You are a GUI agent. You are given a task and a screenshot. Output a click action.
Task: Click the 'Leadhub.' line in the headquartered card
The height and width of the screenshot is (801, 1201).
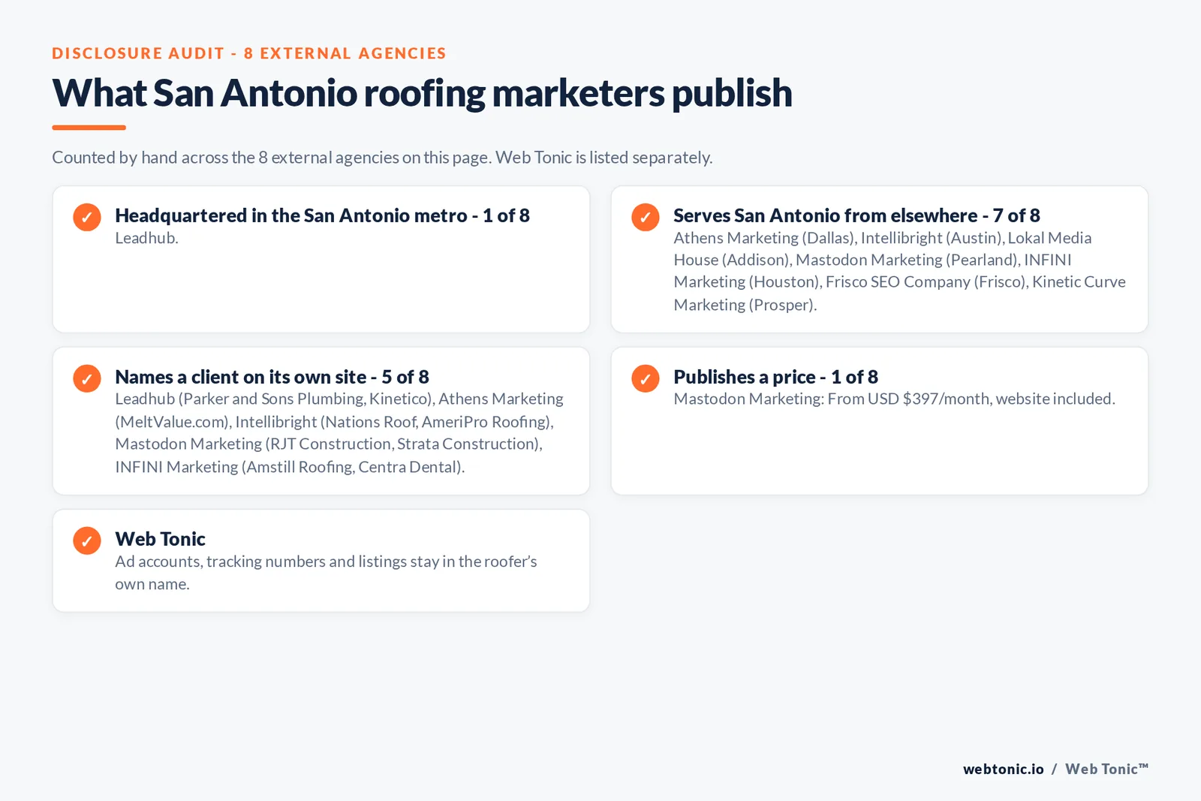(x=146, y=238)
